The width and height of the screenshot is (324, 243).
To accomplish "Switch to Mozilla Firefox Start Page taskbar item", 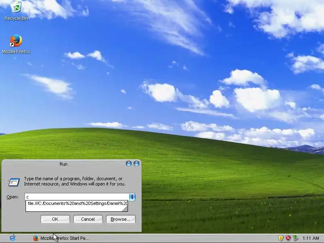I will (61, 238).
